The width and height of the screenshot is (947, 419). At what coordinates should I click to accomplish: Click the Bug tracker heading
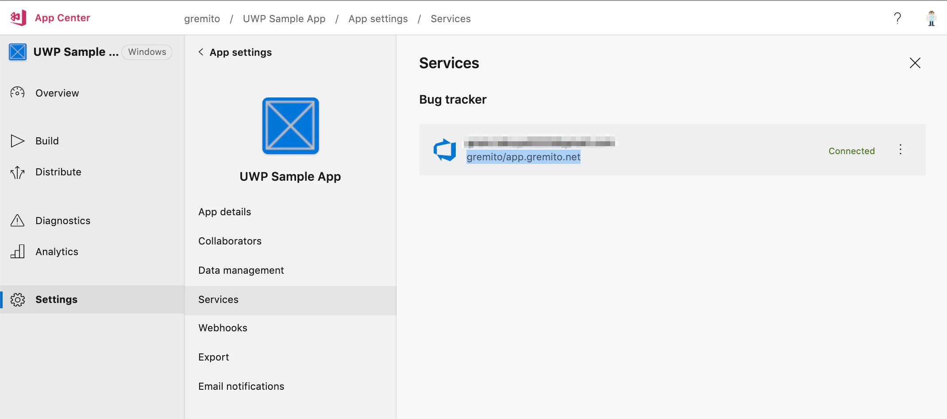[453, 99]
